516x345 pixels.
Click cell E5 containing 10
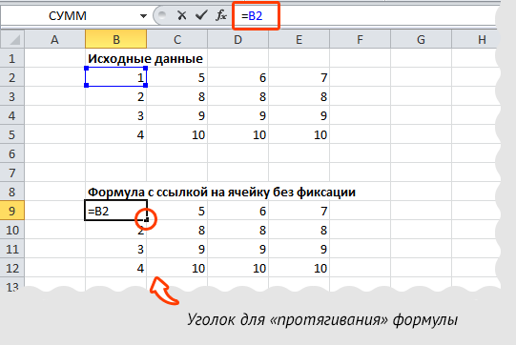click(x=299, y=134)
